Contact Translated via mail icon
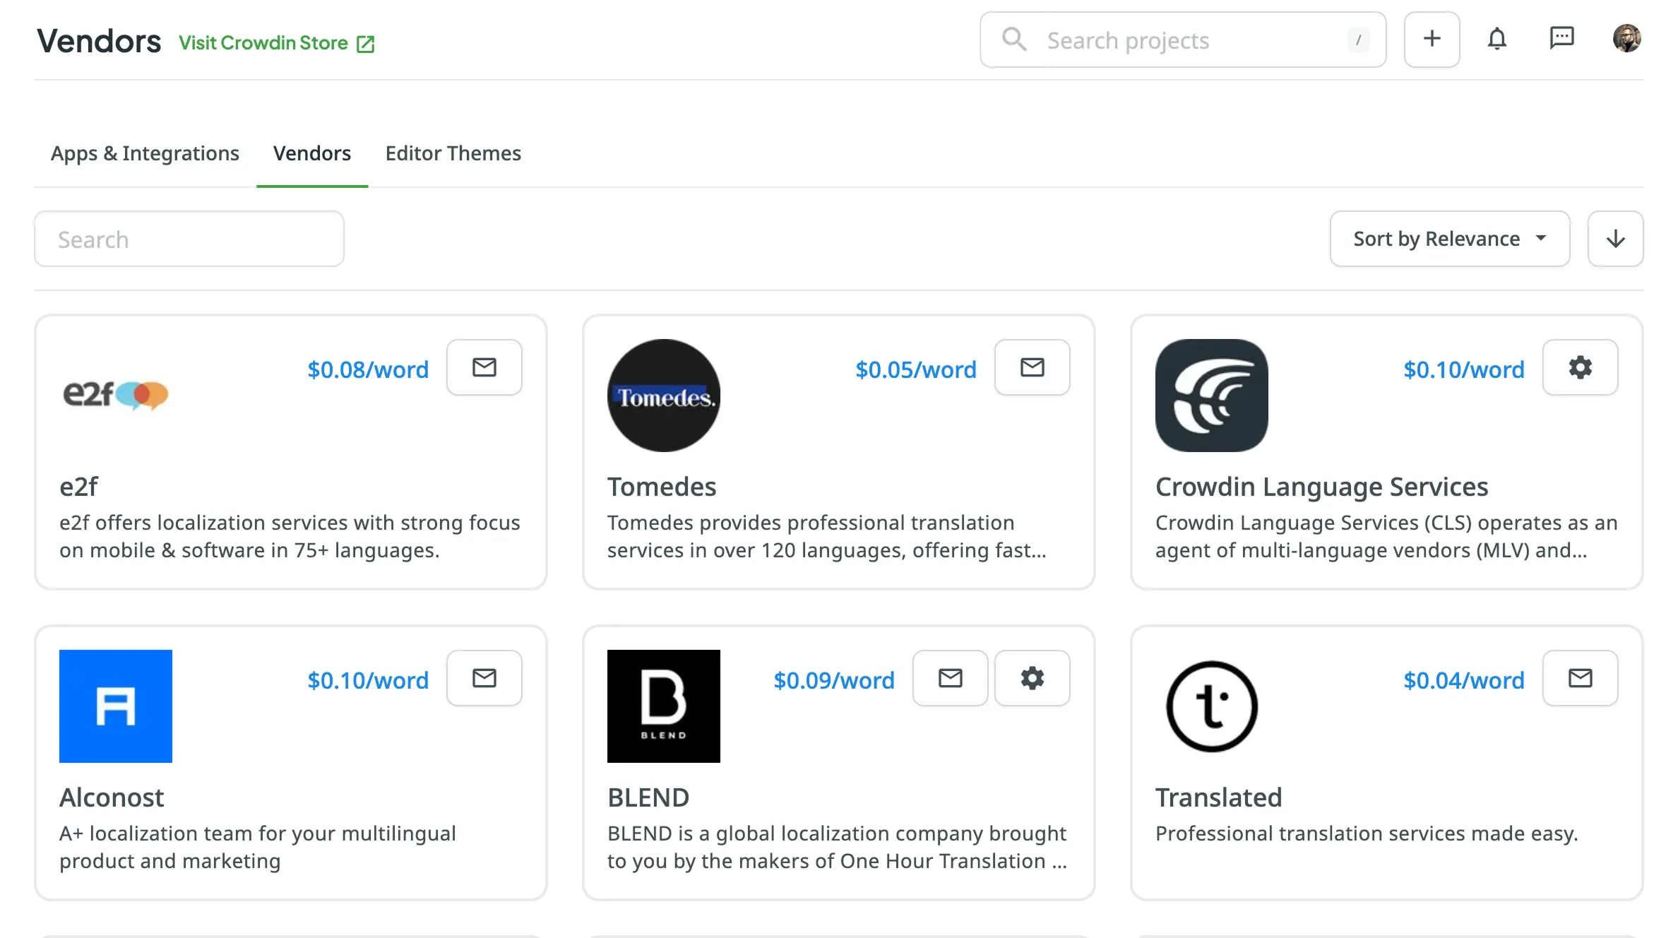 click(1580, 678)
